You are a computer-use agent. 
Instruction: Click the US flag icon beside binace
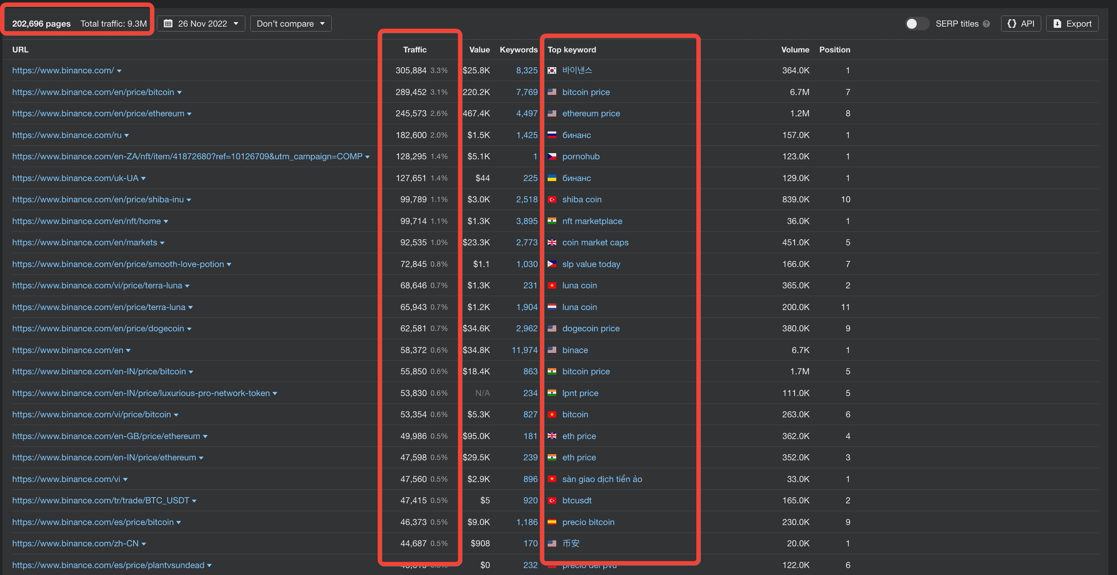click(552, 350)
